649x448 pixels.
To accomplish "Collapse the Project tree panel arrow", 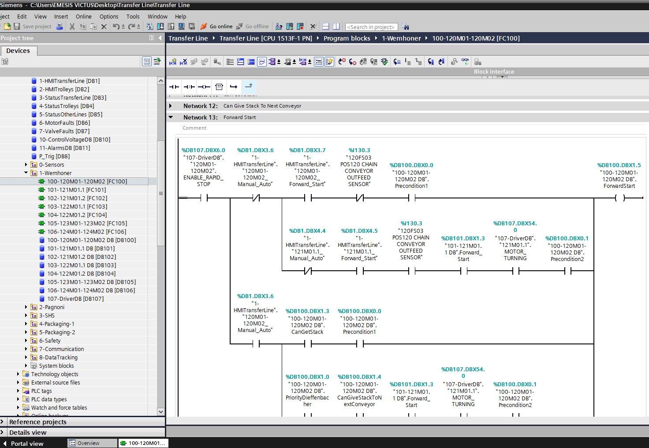I will (x=160, y=38).
